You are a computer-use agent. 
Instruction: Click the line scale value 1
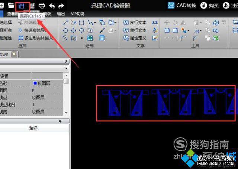(33, 105)
